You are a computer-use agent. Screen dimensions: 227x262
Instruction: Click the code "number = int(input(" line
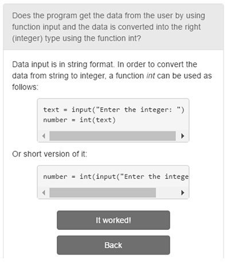(x=116, y=177)
